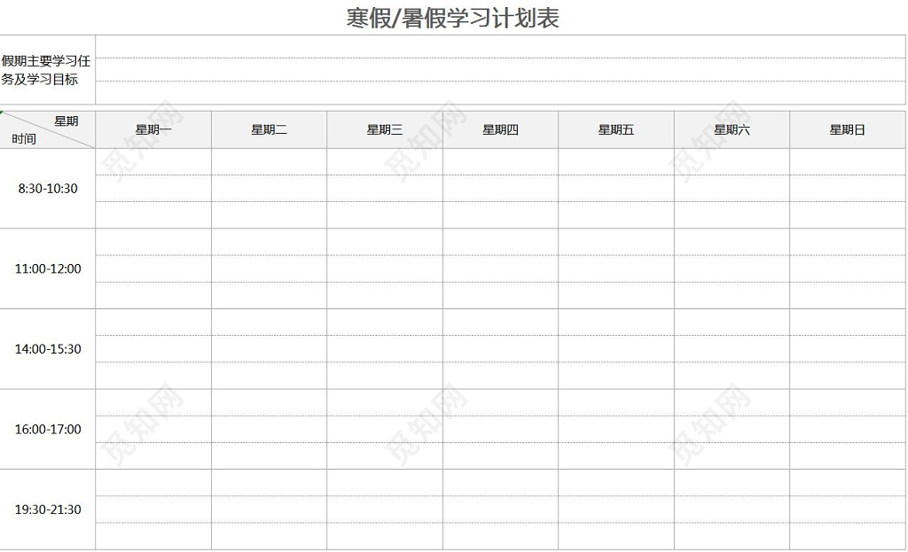Select the 星期四 column header
The width and height of the screenshot is (908, 552).
tap(499, 128)
